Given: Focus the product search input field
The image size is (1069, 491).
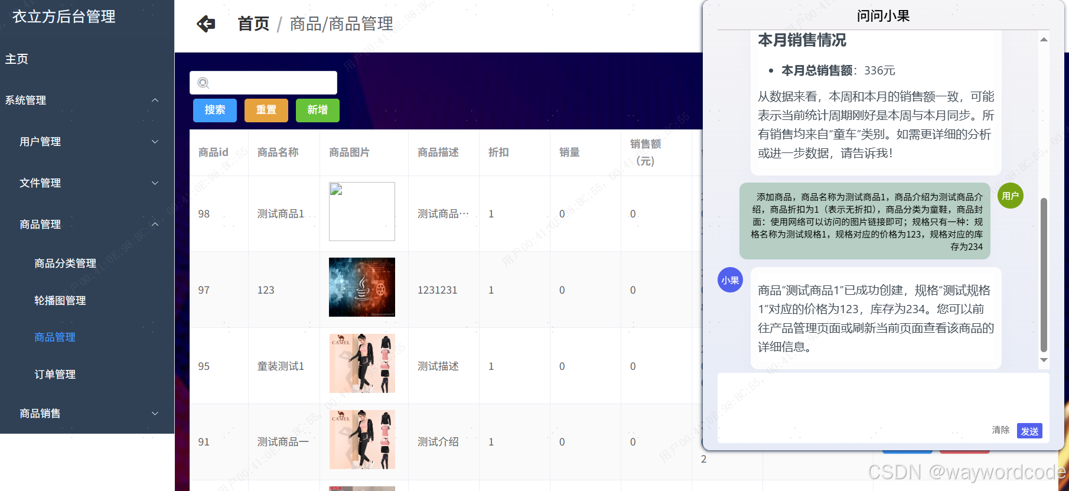Looking at the screenshot, I should point(263,83).
